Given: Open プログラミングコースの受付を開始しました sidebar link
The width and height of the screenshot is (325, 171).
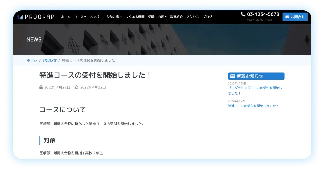Looking at the screenshot, I should pyautogui.click(x=255, y=91).
